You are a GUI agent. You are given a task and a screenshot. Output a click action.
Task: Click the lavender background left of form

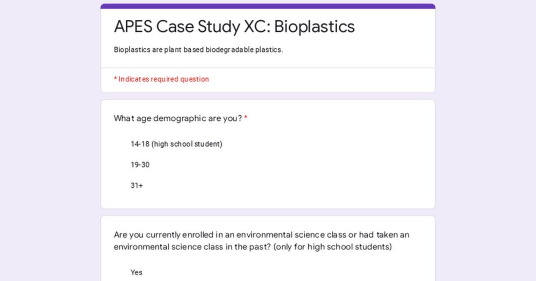pos(50,140)
